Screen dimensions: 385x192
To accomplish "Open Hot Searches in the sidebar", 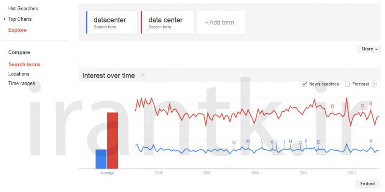I will [x=23, y=8].
